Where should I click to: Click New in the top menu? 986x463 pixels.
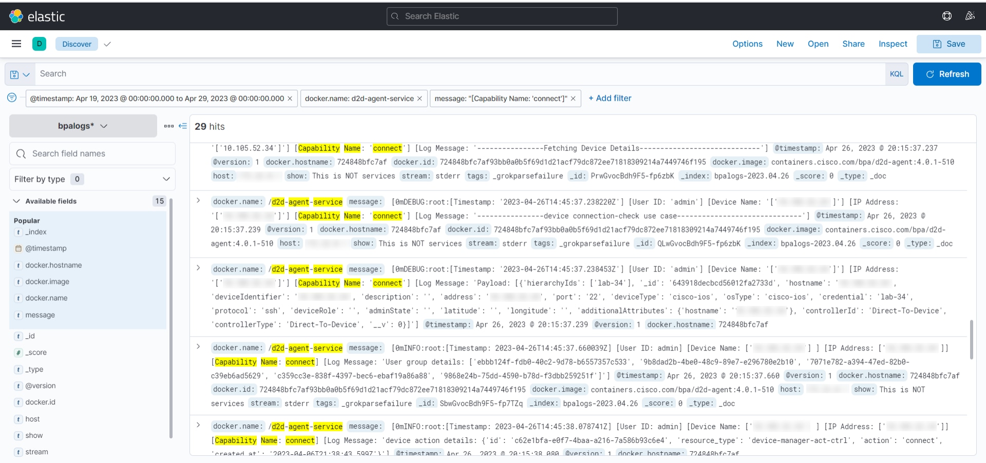[x=785, y=44]
